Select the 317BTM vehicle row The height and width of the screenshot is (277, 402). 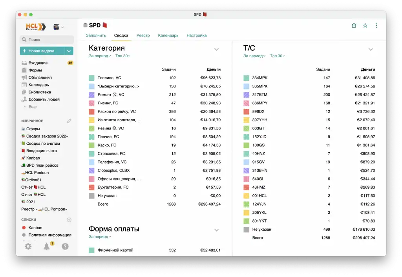coord(309,95)
